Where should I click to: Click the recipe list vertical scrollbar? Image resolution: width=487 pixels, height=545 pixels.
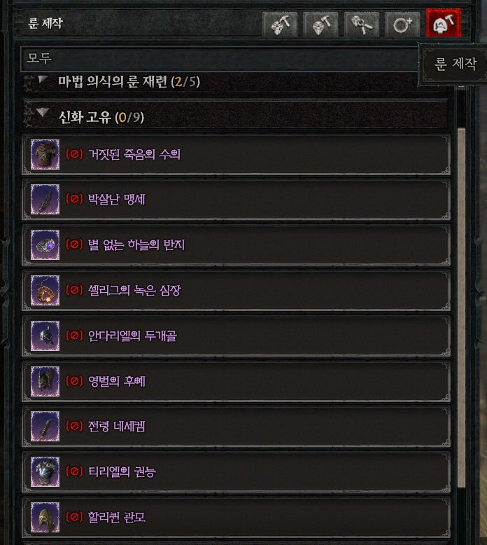461,308
